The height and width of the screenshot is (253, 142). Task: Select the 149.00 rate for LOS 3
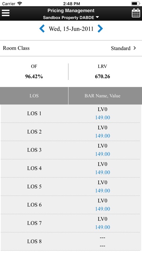(x=103, y=154)
